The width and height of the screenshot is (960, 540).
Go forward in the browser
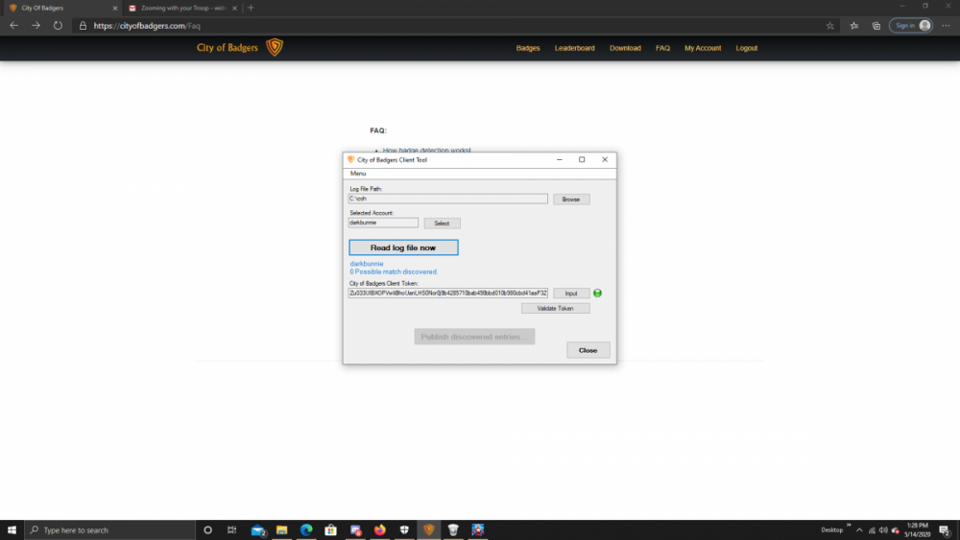pos(36,26)
